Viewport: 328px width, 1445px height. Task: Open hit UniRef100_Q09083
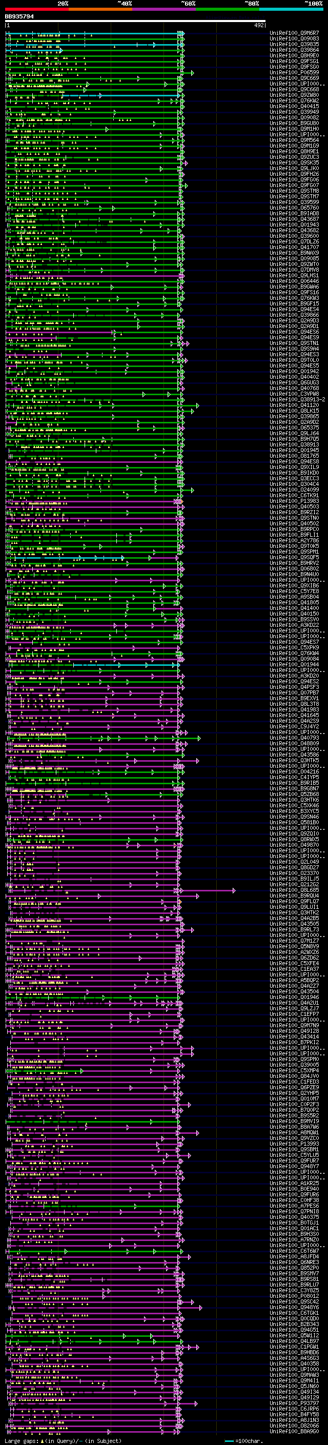pos(294,39)
